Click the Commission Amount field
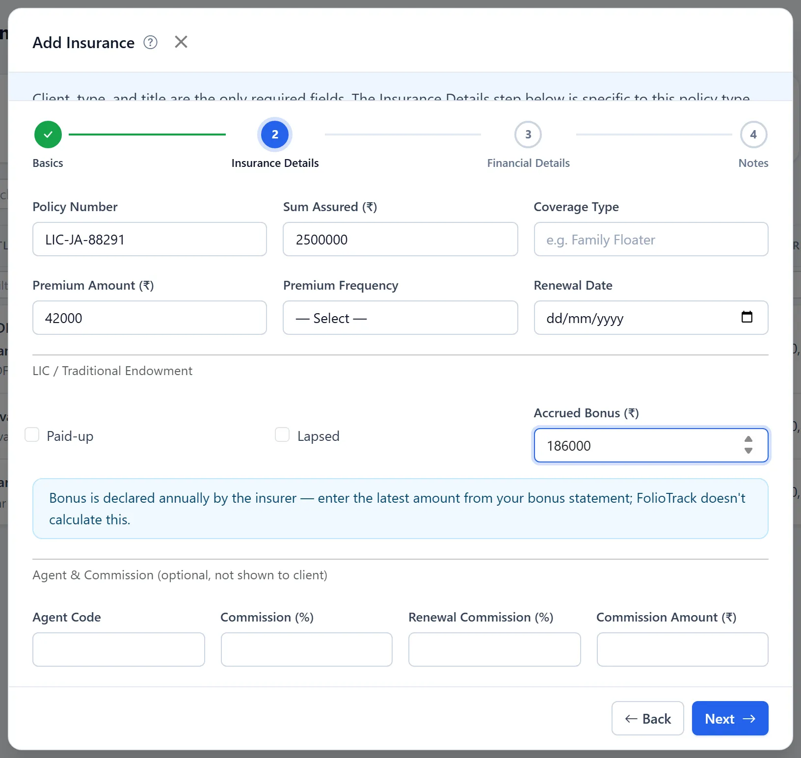This screenshot has height=758, width=801. [682, 650]
